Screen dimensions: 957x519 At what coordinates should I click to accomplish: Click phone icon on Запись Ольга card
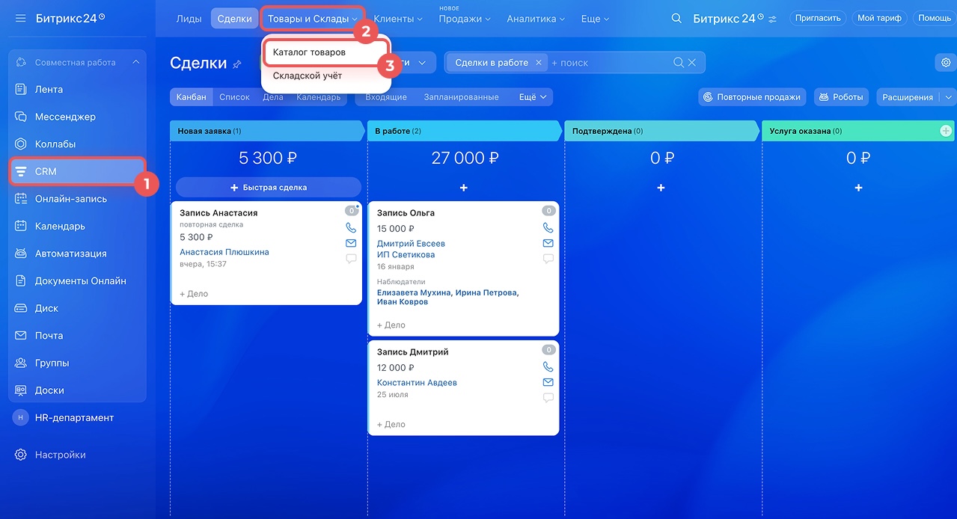point(548,228)
